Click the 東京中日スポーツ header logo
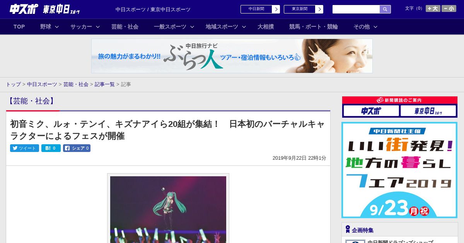Screen dimensions: 464x243 61,9
